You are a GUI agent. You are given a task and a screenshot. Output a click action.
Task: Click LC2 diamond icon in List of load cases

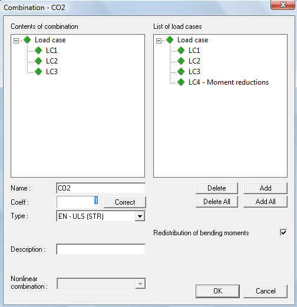pos(181,61)
